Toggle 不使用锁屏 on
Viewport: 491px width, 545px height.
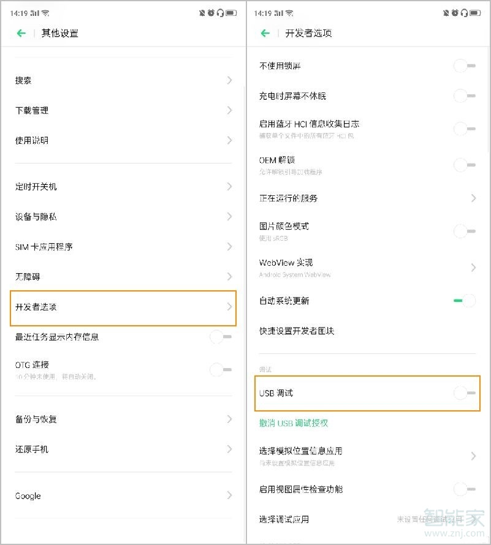[x=463, y=66]
